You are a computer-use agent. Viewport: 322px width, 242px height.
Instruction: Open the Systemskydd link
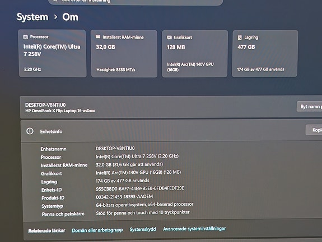[143, 229]
